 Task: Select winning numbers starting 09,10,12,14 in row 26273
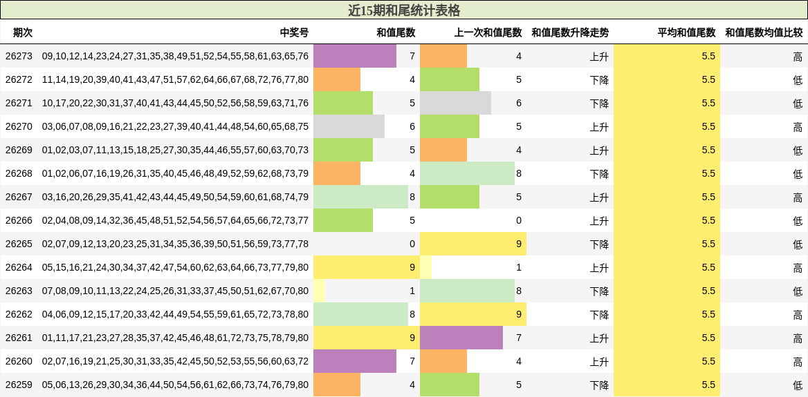(x=175, y=56)
